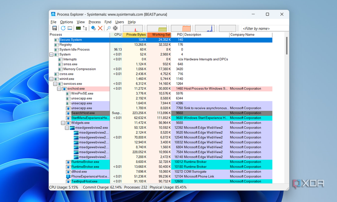Collapse the System process tree node
Screen dimensions: 337x202
(x=51, y=54)
